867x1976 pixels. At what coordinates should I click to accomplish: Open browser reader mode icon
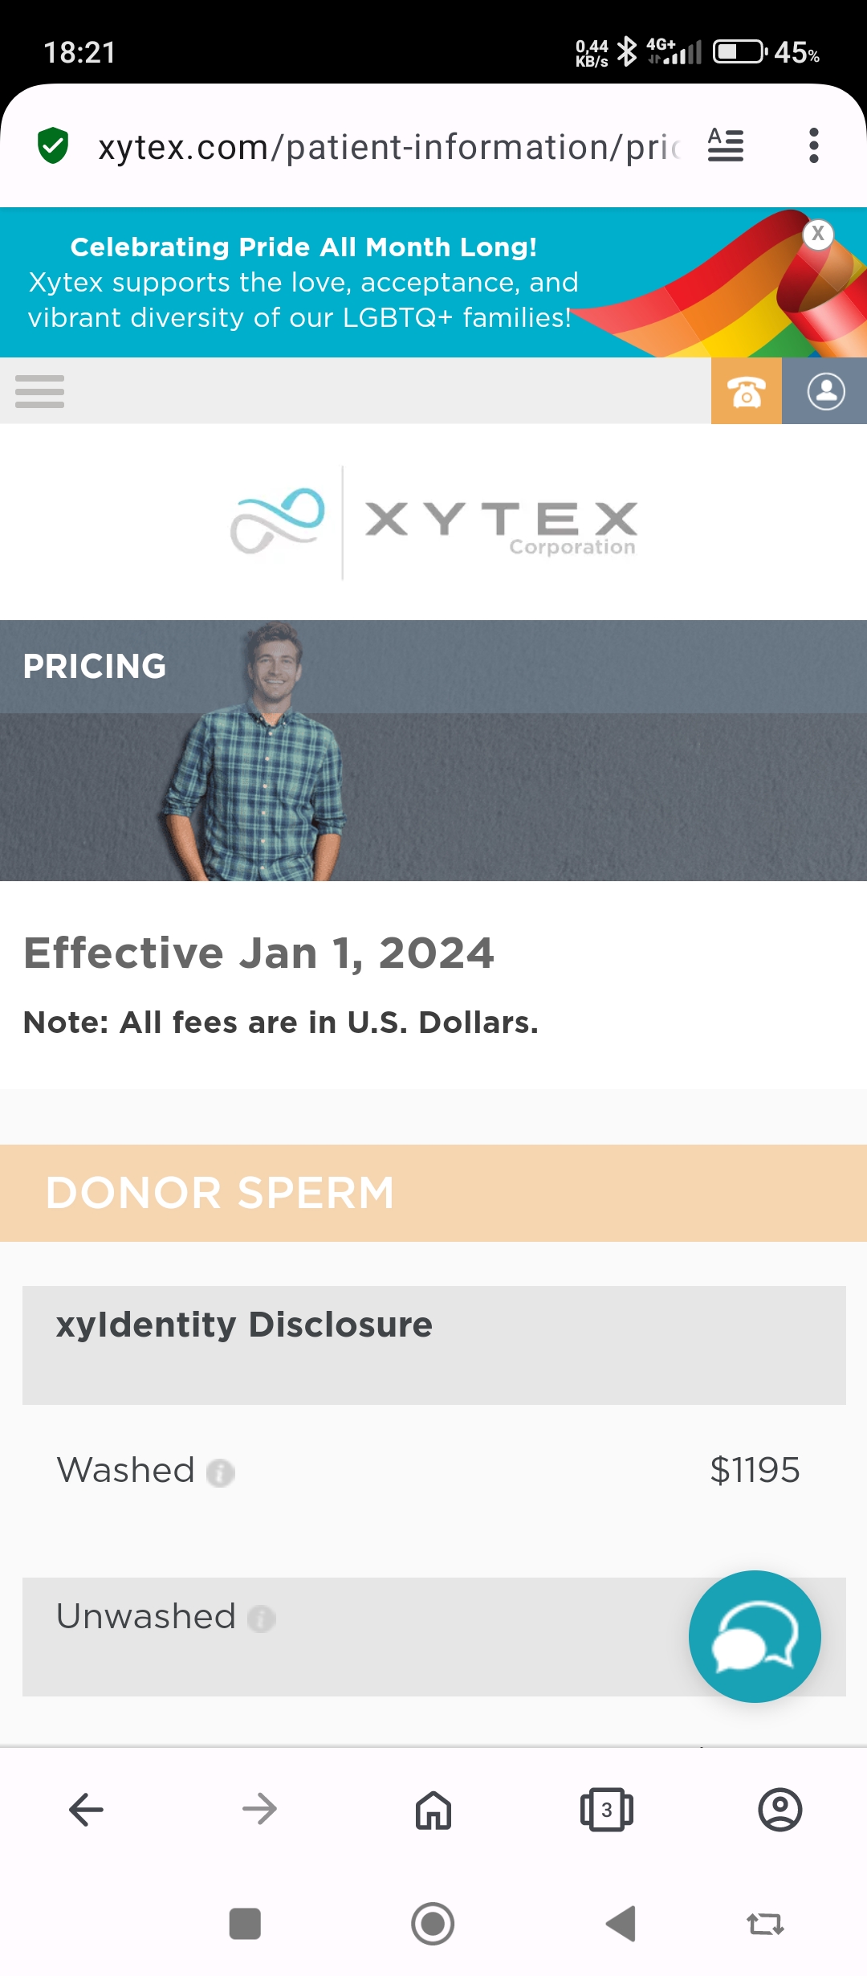point(726,146)
